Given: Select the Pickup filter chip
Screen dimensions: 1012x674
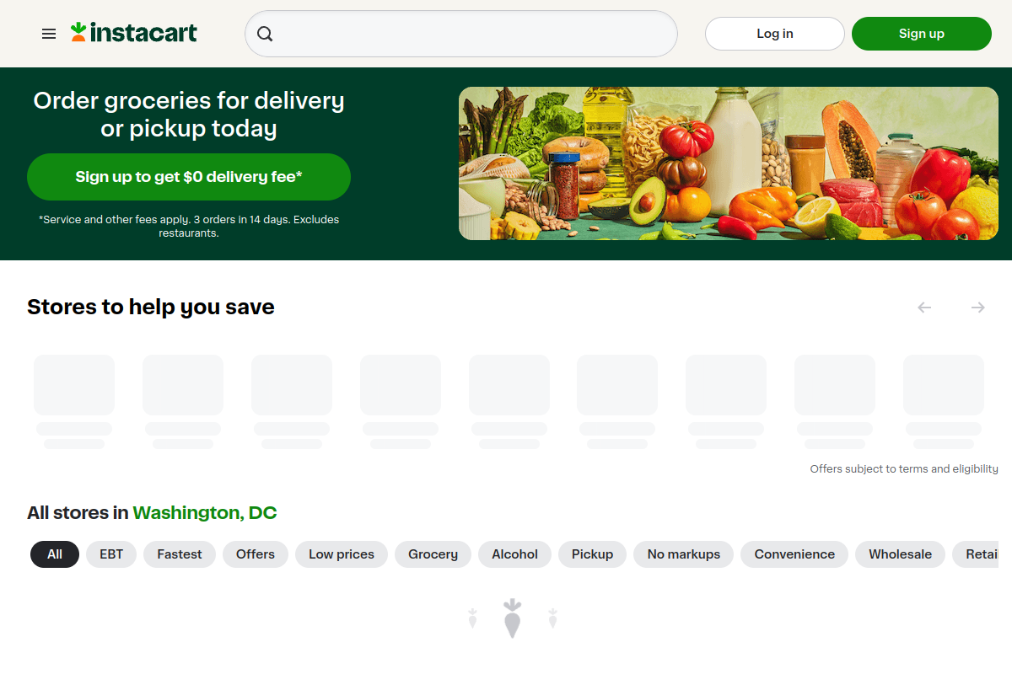Looking at the screenshot, I should tap(592, 554).
